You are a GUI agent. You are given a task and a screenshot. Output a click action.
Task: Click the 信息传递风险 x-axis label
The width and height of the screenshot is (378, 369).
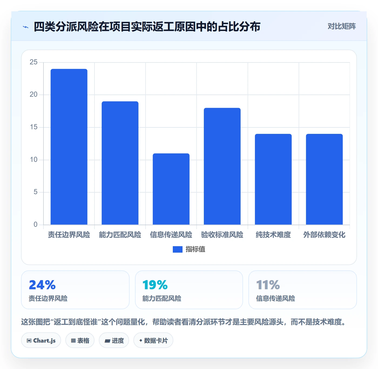pos(171,235)
